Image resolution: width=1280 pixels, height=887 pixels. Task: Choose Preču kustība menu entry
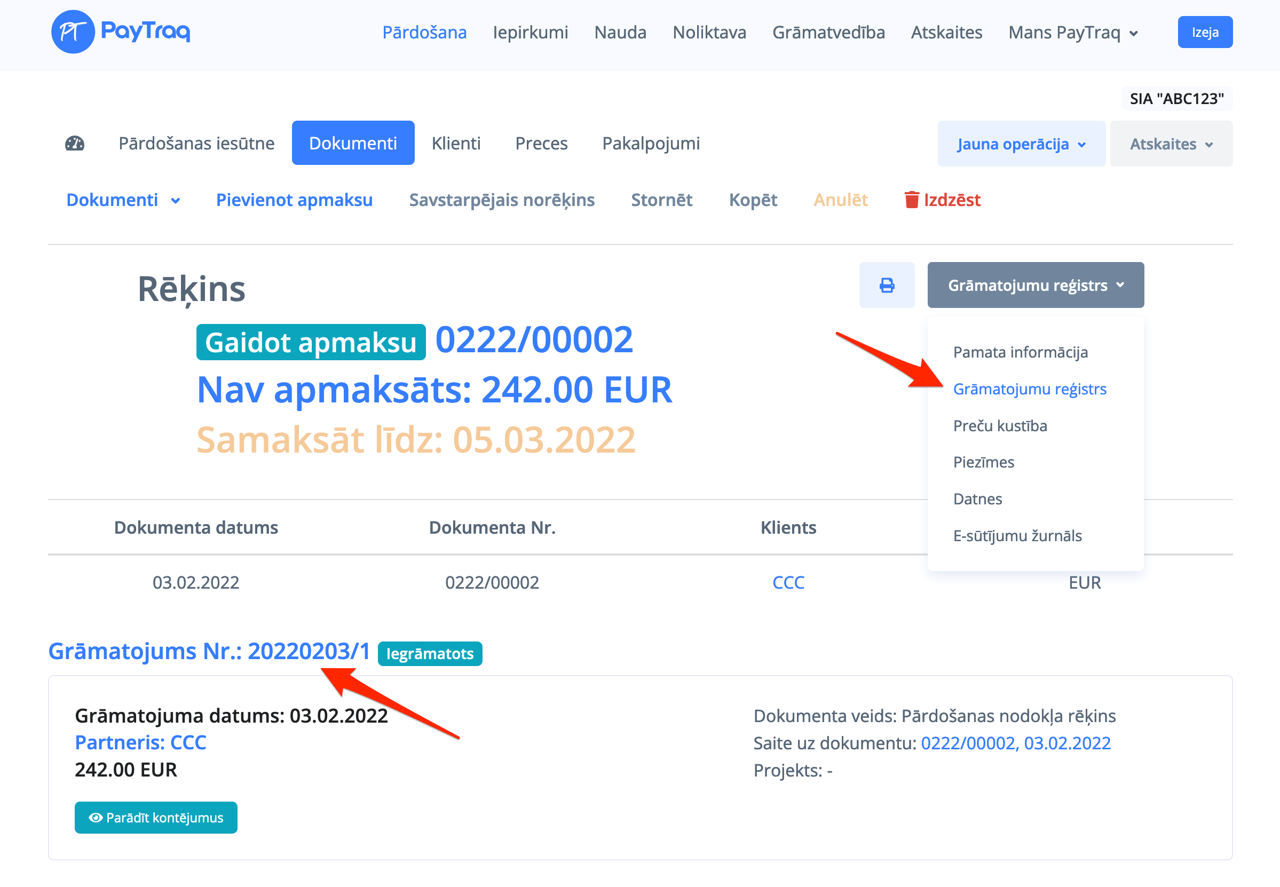999,425
